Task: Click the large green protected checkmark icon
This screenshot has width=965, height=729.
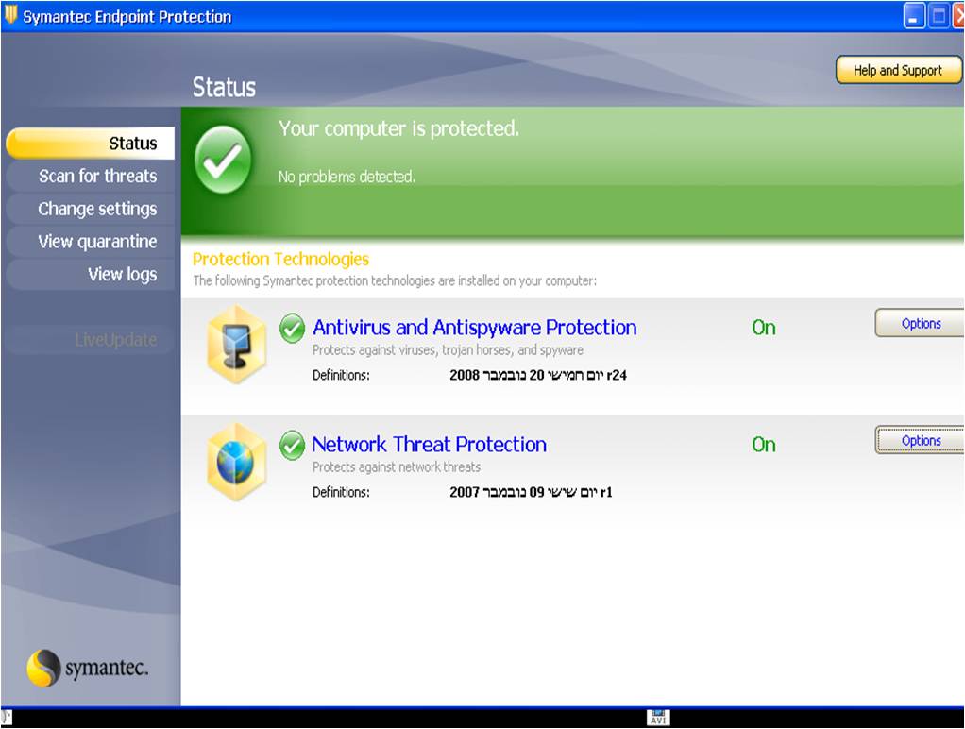Action: tap(223, 160)
